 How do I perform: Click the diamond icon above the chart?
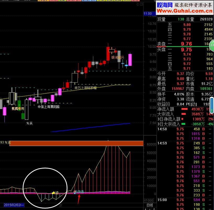(138, 4)
